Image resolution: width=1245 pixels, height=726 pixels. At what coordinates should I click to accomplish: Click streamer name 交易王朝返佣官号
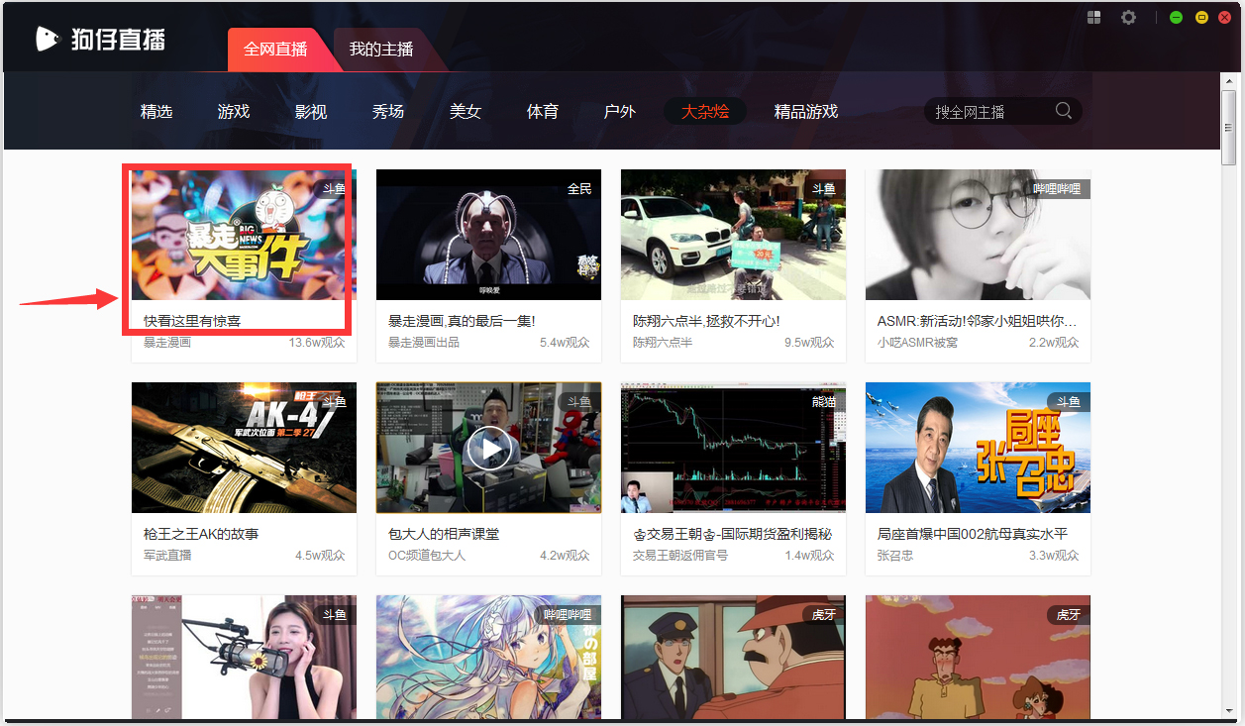[x=680, y=556]
